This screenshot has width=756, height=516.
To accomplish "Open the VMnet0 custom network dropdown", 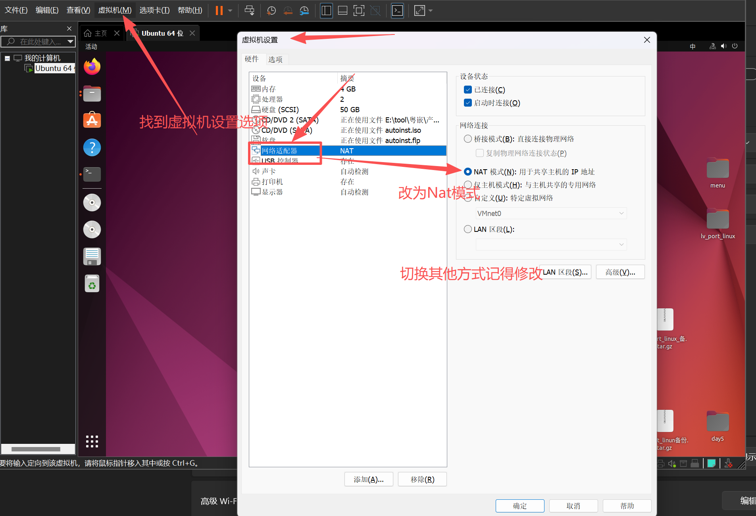I will (x=551, y=214).
